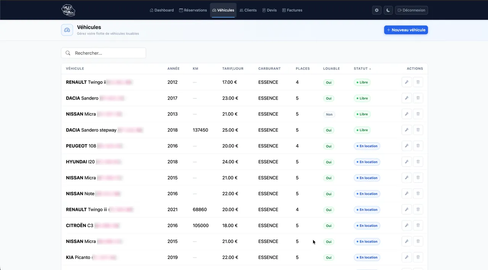Screen dimensions: 488x270
Task: Delete the CITROËN C3 vehicle
Action: pyautogui.click(x=418, y=225)
